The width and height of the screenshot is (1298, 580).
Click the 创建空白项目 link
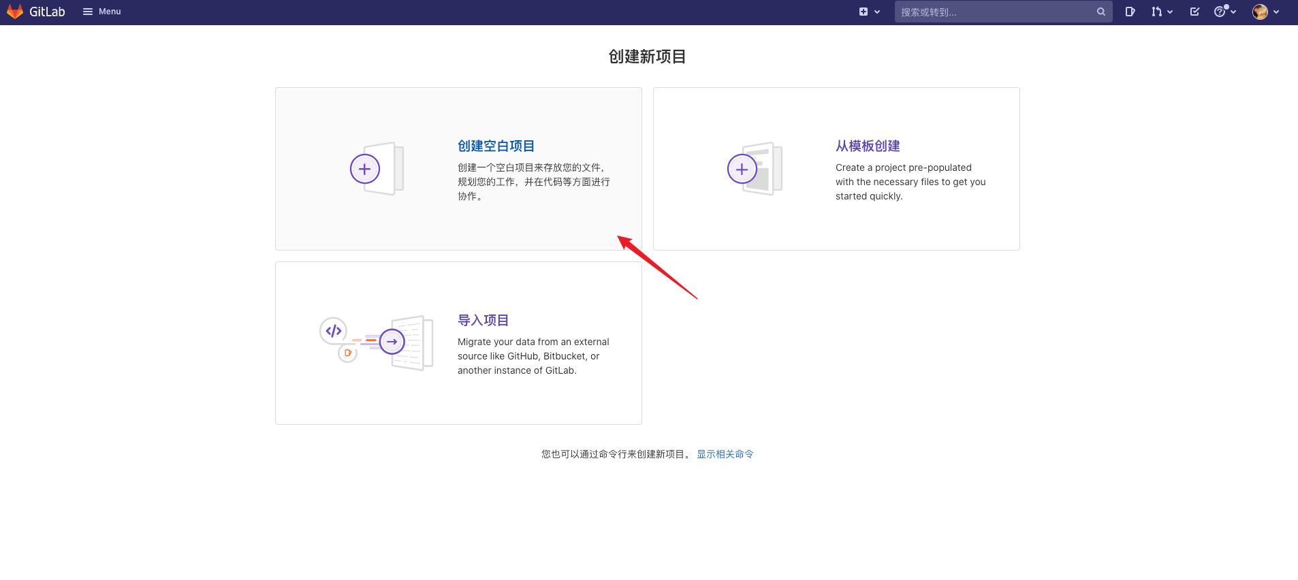(x=496, y=146)
